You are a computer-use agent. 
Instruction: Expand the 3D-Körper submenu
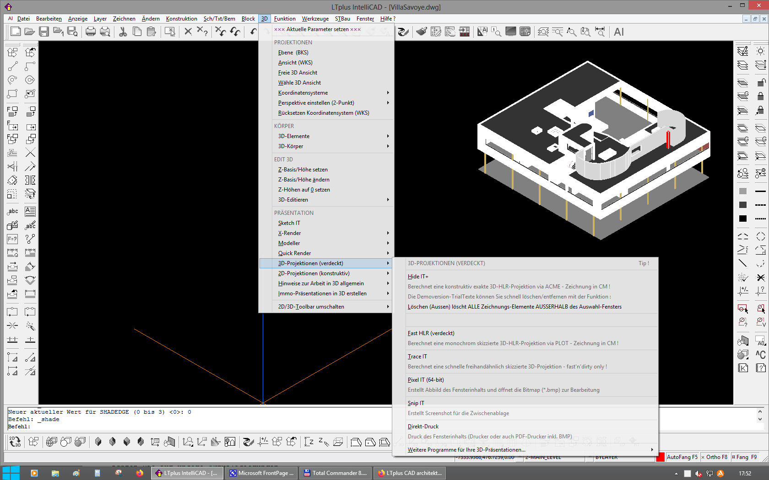(x=327, y=146)
